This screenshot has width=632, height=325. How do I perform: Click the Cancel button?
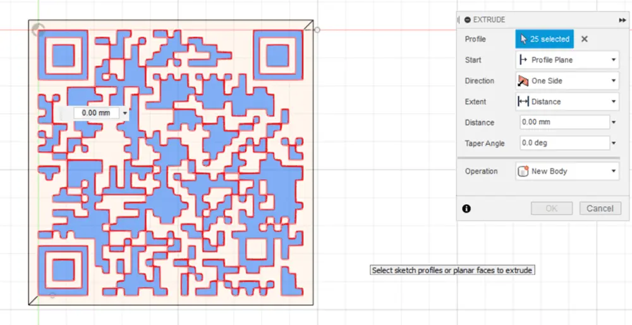click(x=600, y=209)
